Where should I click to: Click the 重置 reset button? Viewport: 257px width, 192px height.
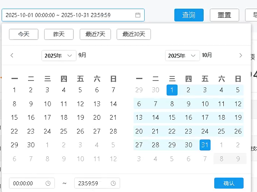[x=225, y=15]
